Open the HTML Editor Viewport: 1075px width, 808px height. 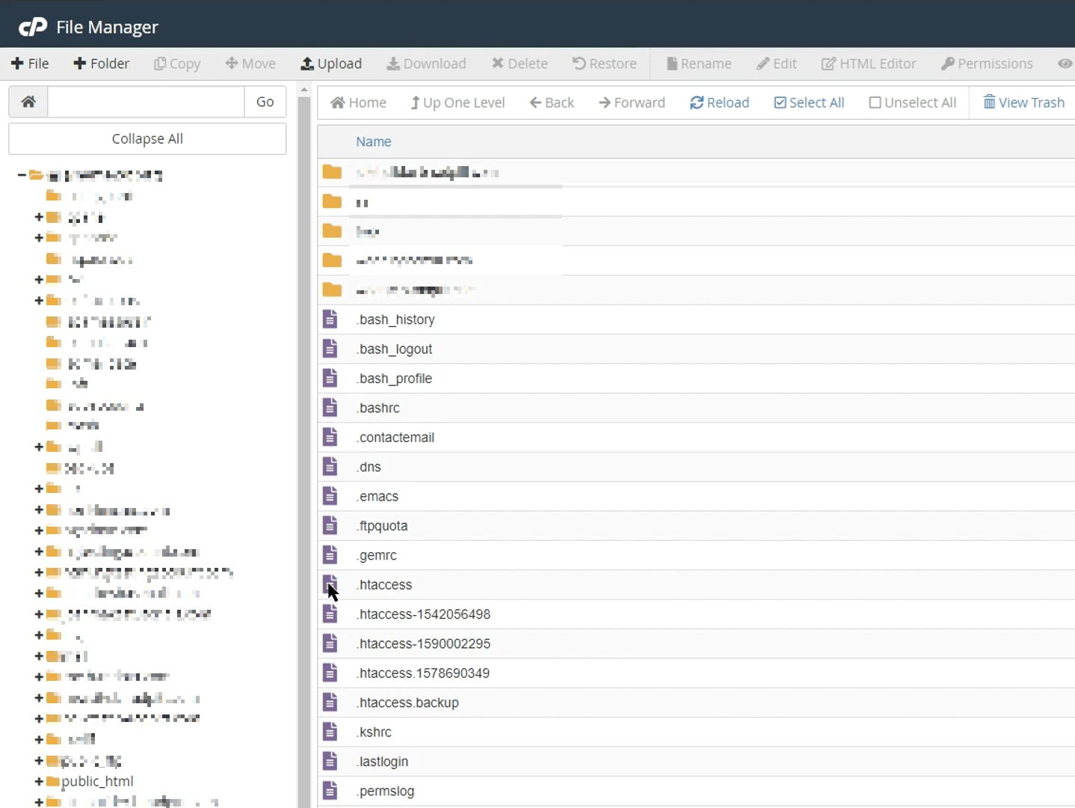click(867, 64)
